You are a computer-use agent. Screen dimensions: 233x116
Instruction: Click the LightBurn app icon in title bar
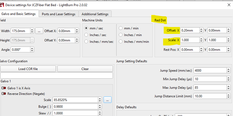click(x=2, y=5)
